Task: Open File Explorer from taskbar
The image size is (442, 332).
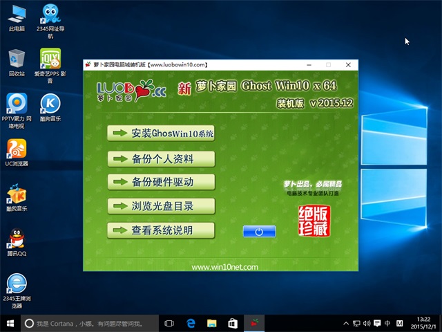Action: pyautogui.click(x=212, y=324)
